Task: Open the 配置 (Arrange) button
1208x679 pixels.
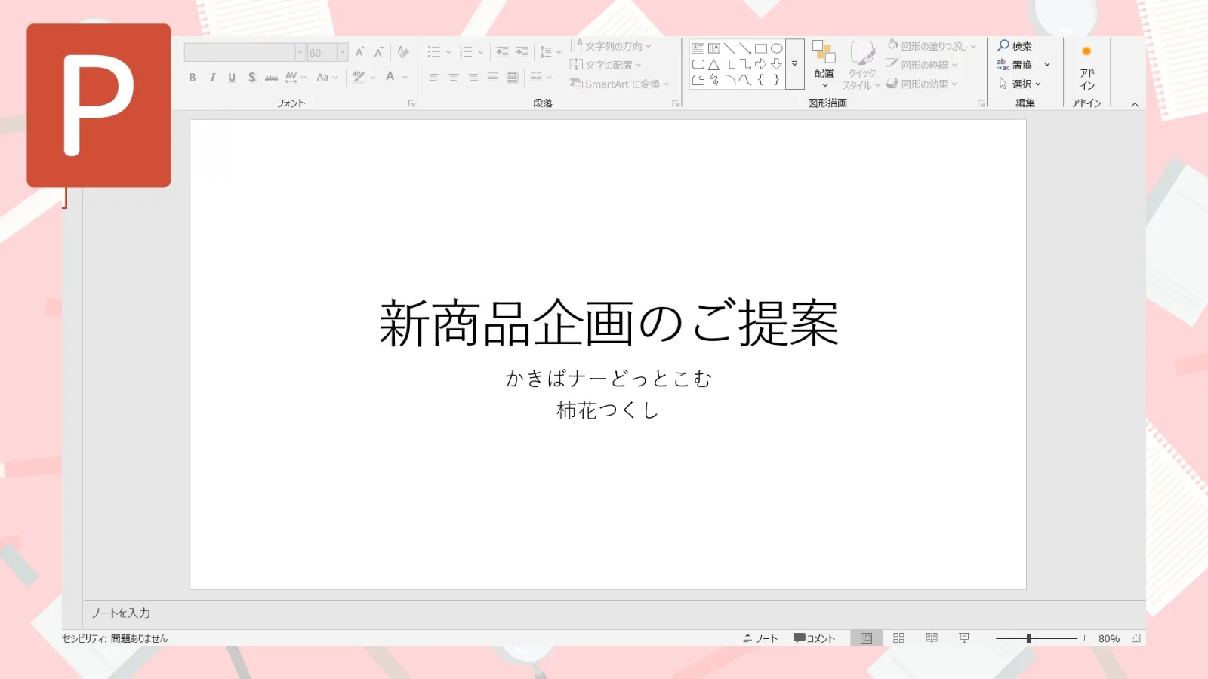Action: tap(824, 63)
